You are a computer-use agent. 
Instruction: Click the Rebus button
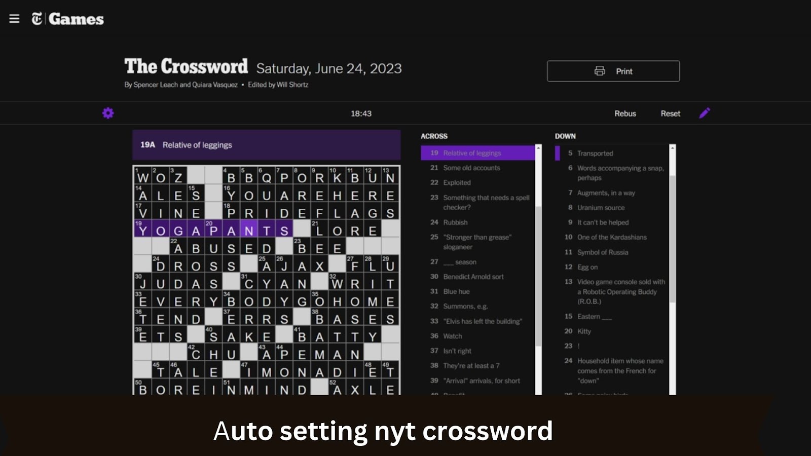click(625, 113)
